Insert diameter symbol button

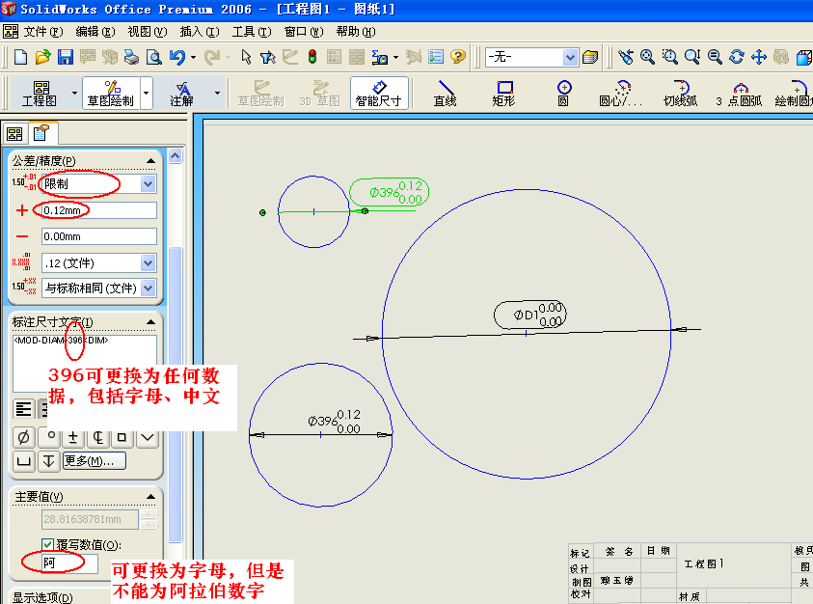[24, 437]
